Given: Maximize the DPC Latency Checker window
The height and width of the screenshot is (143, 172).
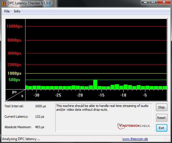Looking at the screenshot, I should [153, 2].
